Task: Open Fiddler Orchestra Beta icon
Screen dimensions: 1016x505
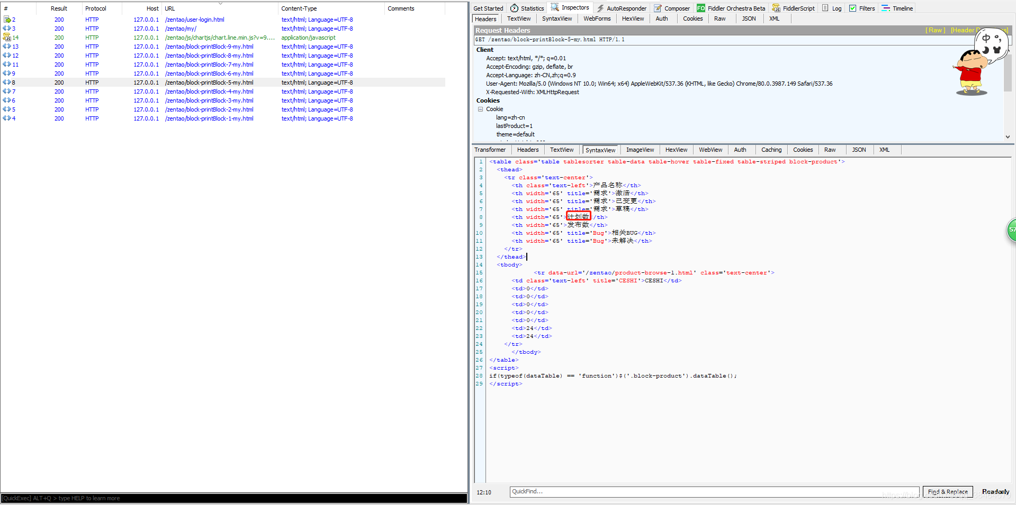Action: [x=701, y=8]
